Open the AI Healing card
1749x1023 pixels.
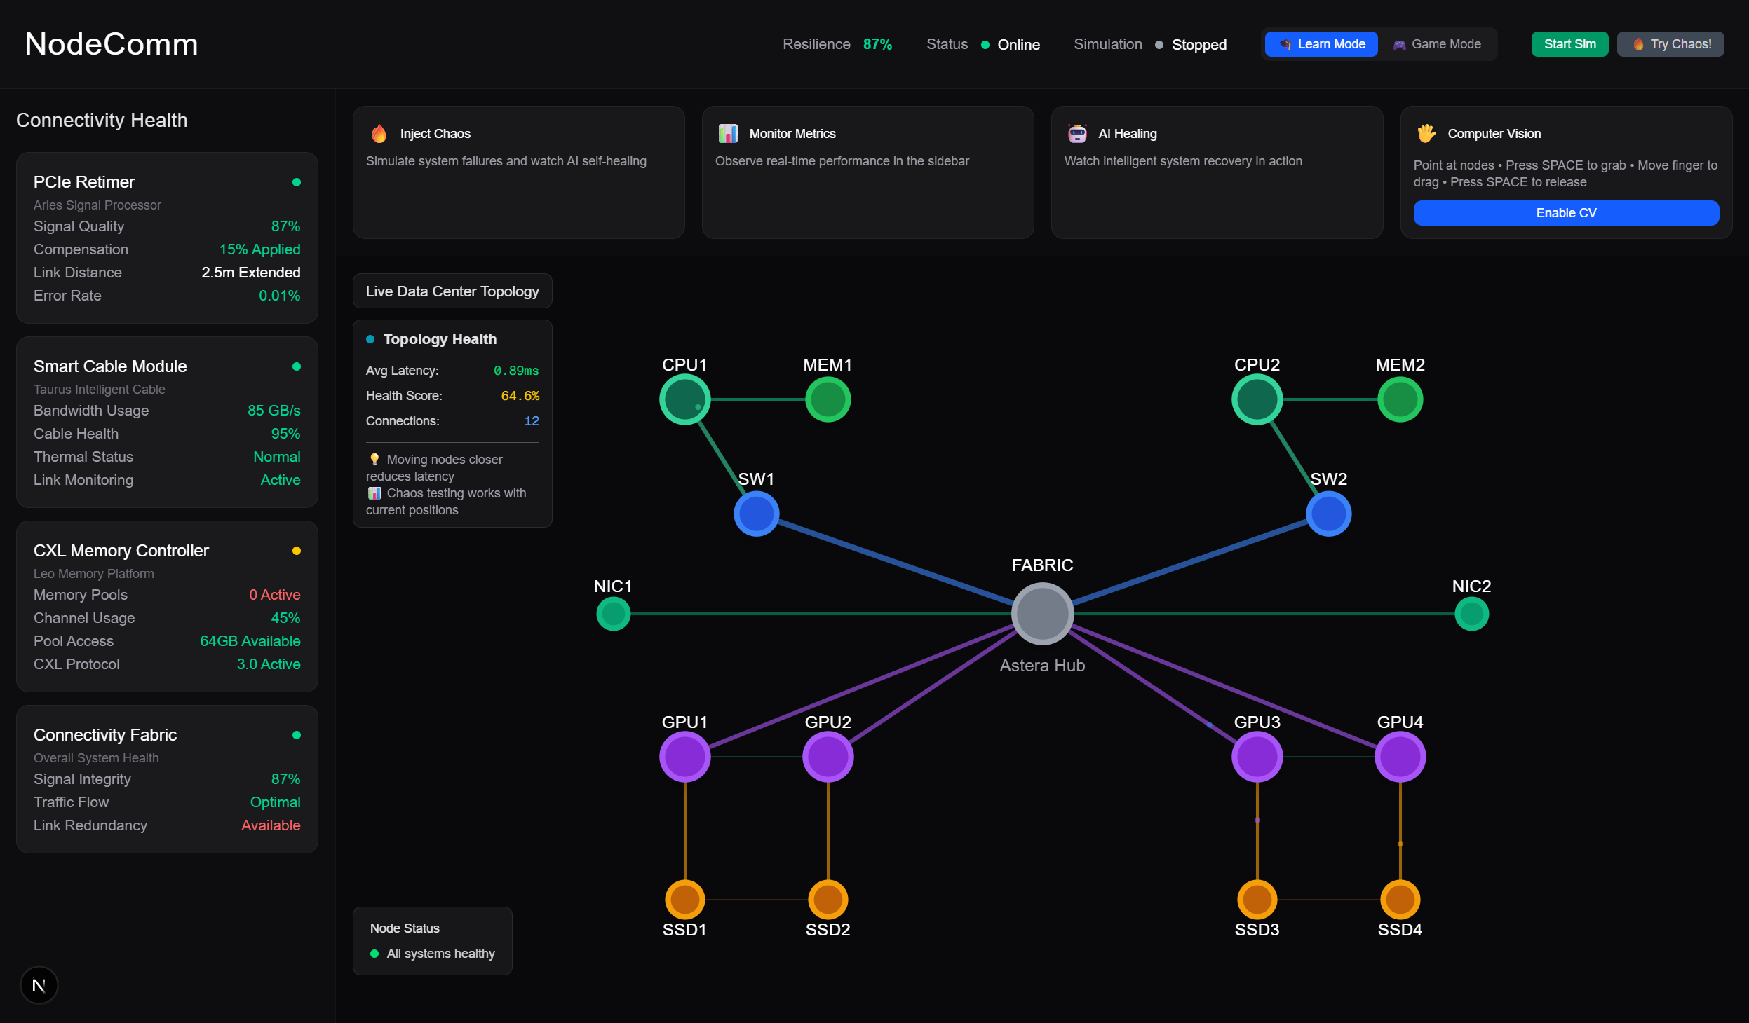coord(1217,172)
